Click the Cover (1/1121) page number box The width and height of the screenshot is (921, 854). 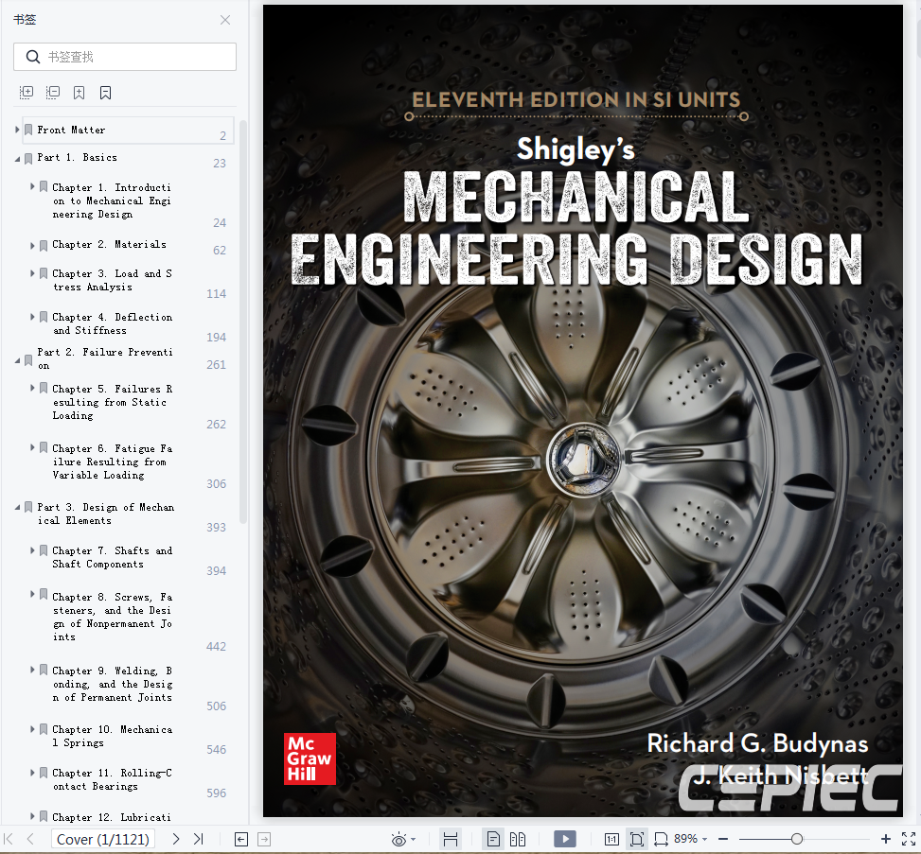103,839
